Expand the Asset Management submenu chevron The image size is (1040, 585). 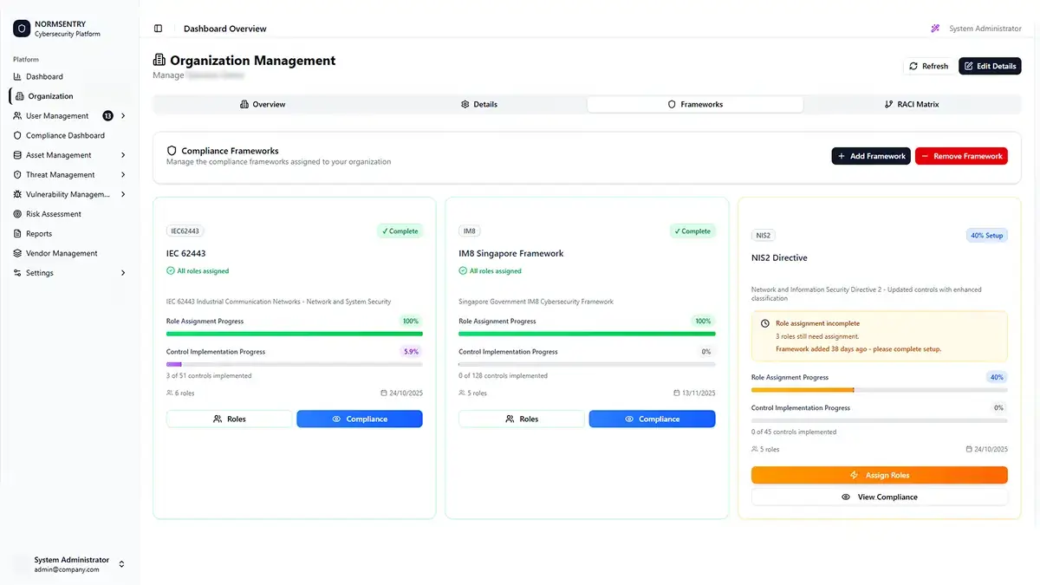123,155
